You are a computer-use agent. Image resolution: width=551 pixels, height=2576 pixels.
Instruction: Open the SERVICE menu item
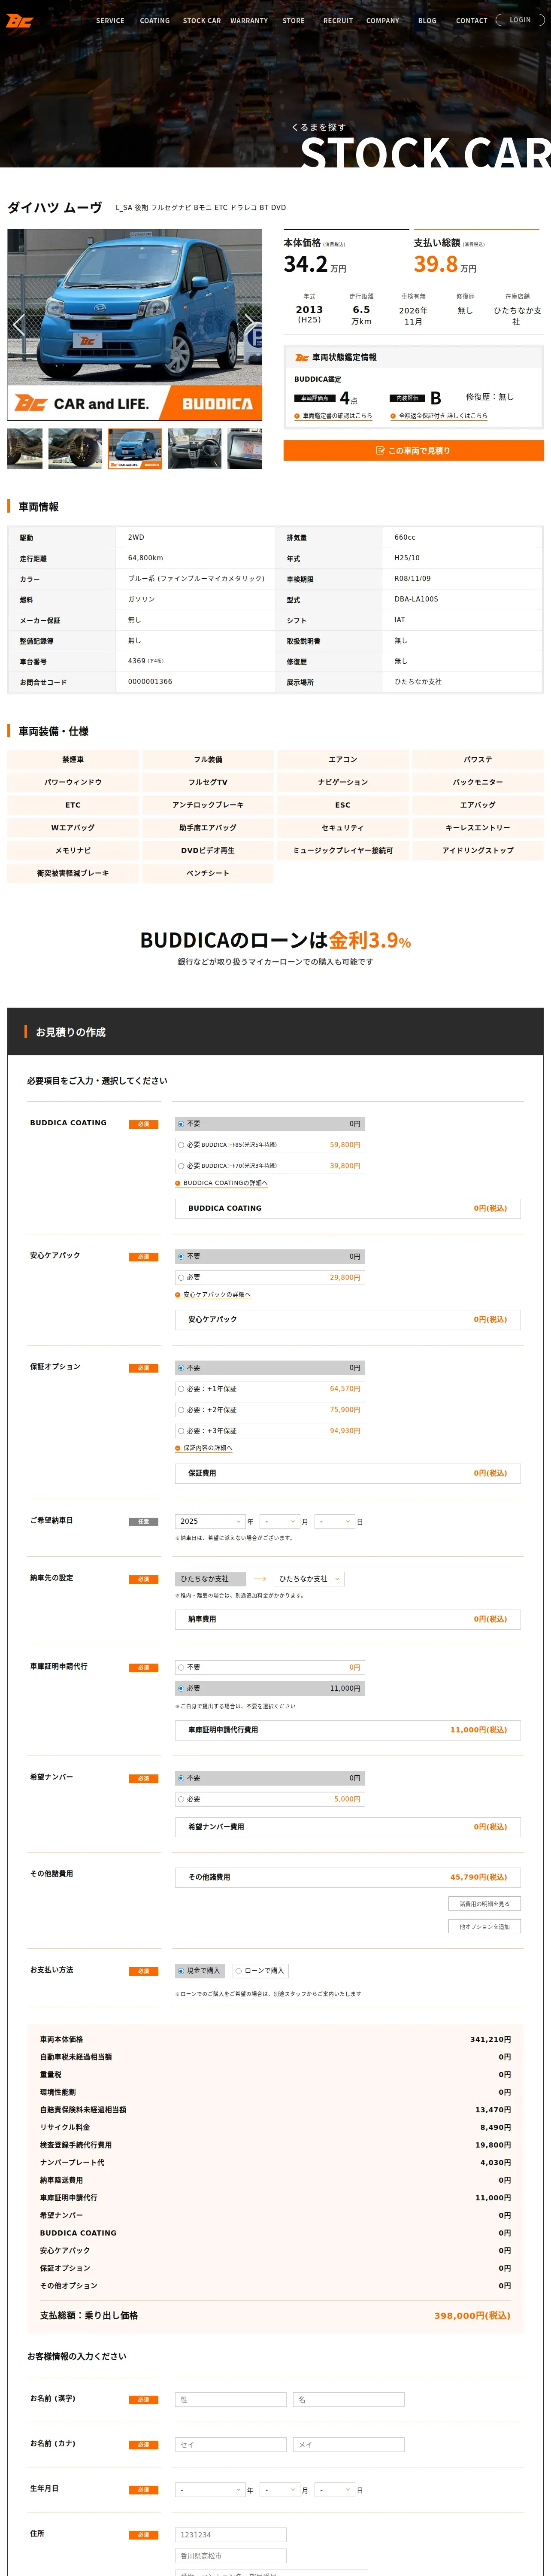110,20
